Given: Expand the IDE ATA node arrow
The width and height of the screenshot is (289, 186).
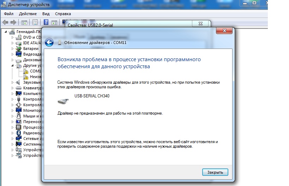Looking at the screenshot, I should point(12,43).
